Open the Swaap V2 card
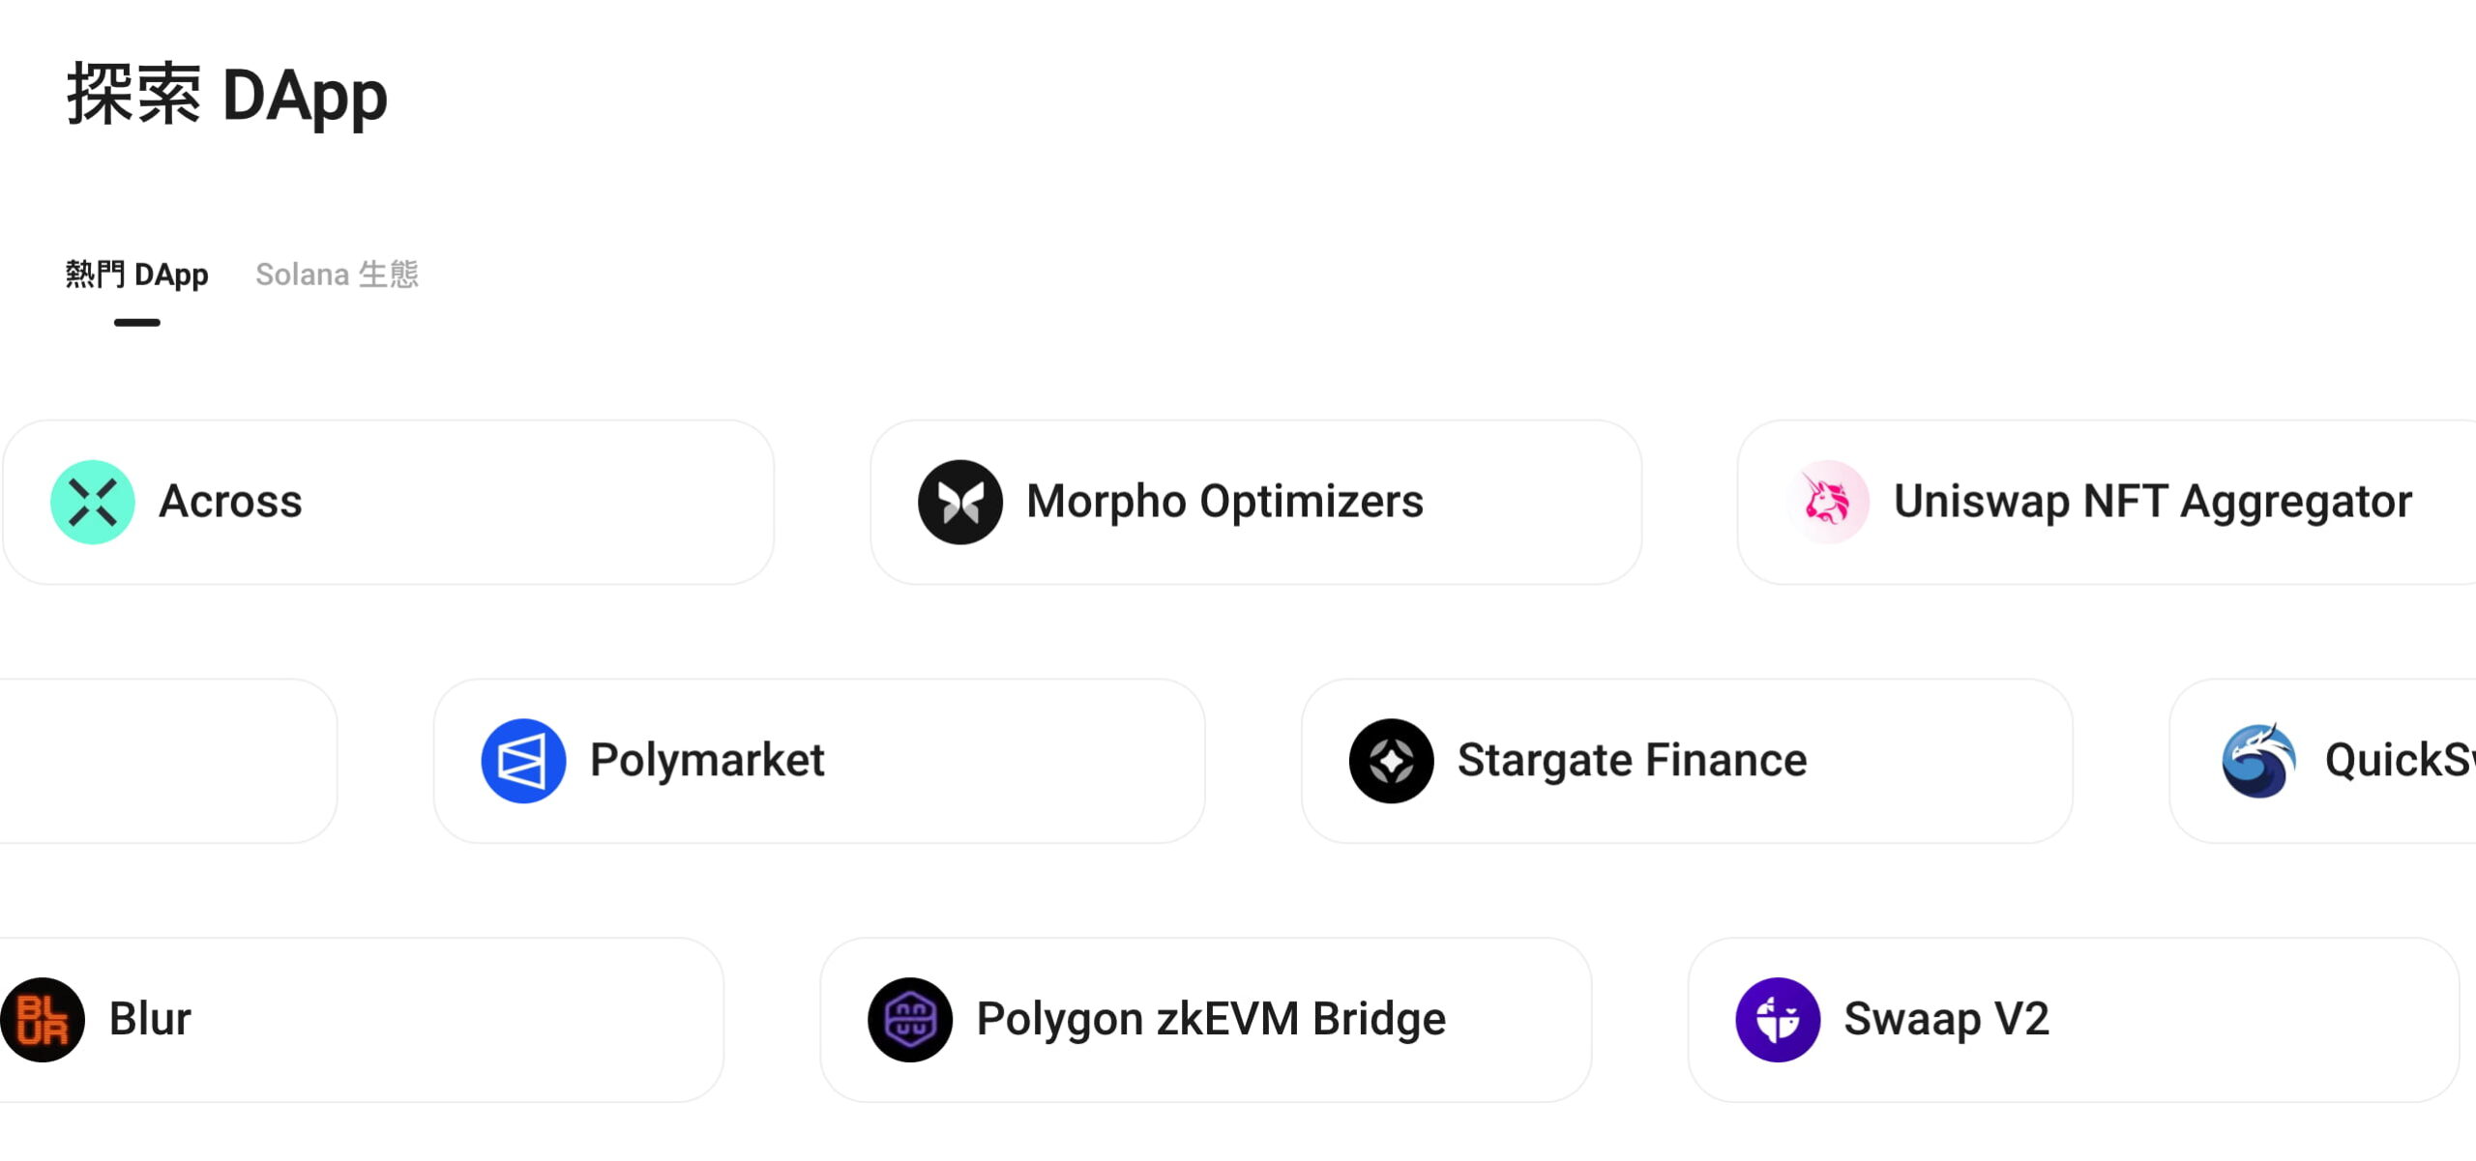Screen dimensions: 2476x1161 (2073, 1020)
